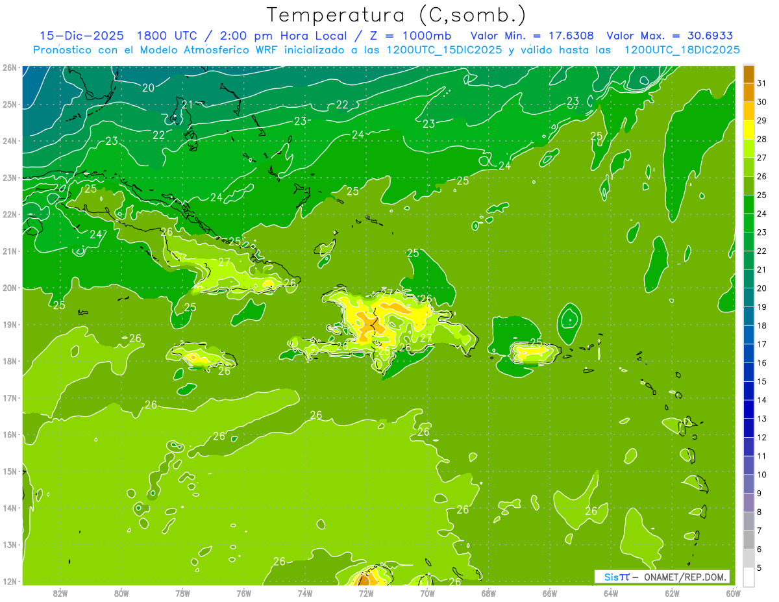
Task: Click the legend scale label "17"
Action: [x=761, y=344]
